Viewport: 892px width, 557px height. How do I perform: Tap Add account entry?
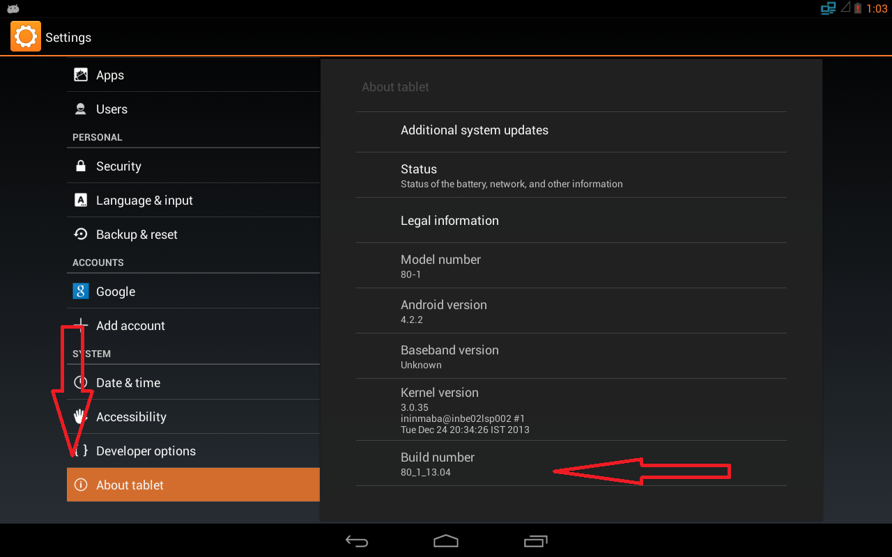[193, 325]
